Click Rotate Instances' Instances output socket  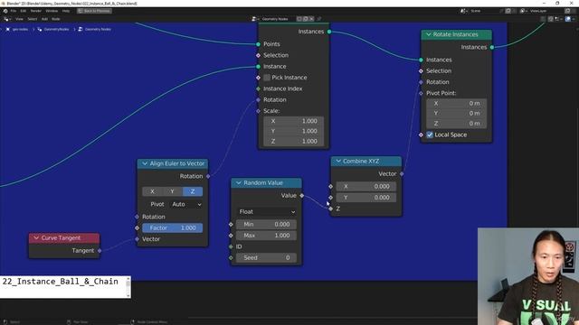click(492, 47)
